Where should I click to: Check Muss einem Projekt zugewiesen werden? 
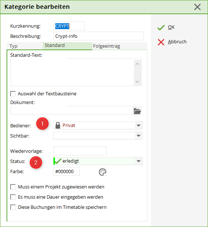(13, 187)
